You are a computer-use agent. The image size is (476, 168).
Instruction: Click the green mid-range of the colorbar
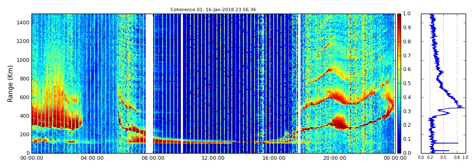pyautogui.click(x=399, y=83)
